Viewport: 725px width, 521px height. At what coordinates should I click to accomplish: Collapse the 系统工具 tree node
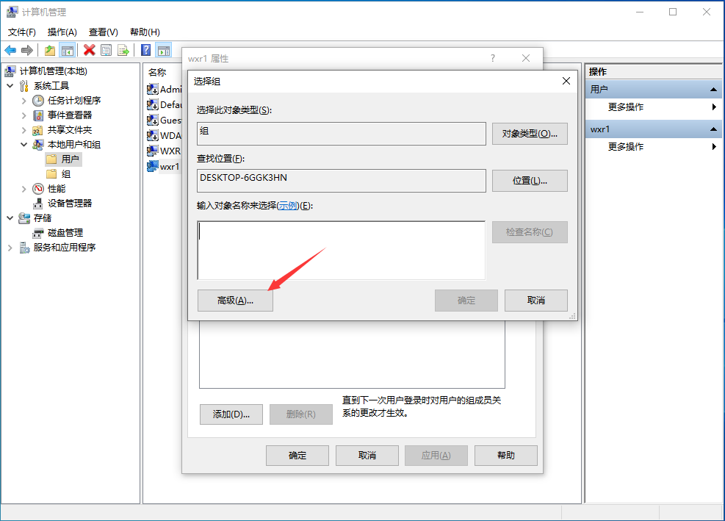click(10, 85)
